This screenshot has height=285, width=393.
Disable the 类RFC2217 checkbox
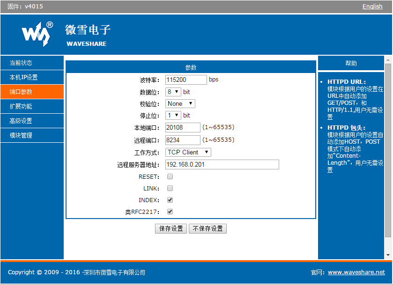[170, 212]
